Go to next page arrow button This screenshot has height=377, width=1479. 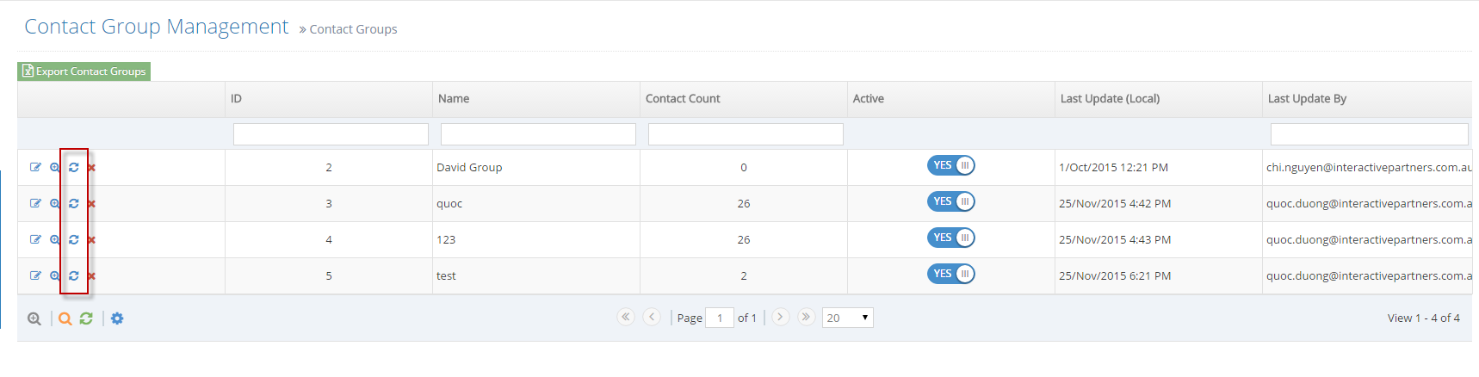[x=780, y=317]
